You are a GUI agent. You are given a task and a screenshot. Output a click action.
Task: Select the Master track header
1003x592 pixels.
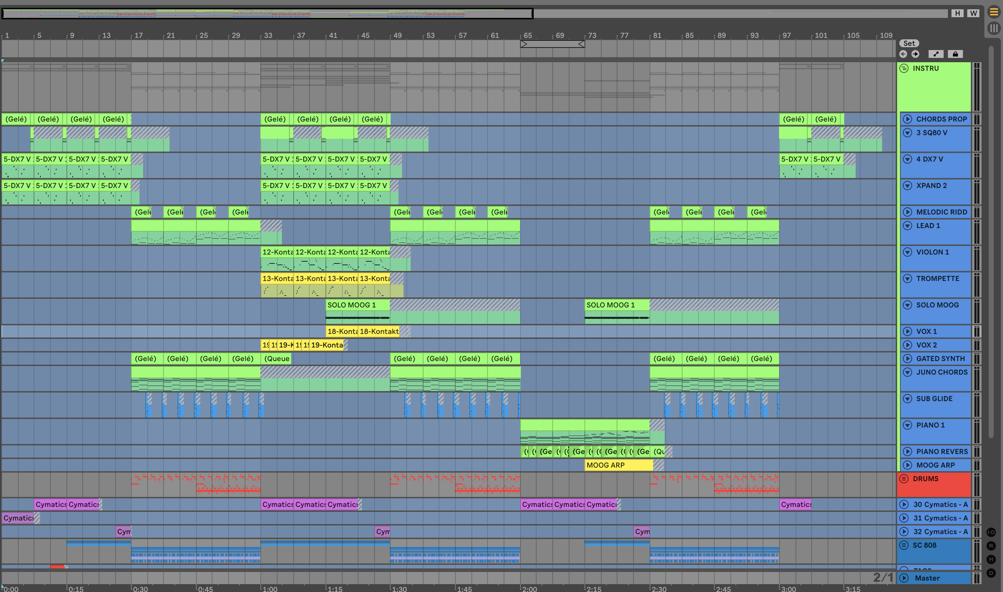[x=927, y=578]
